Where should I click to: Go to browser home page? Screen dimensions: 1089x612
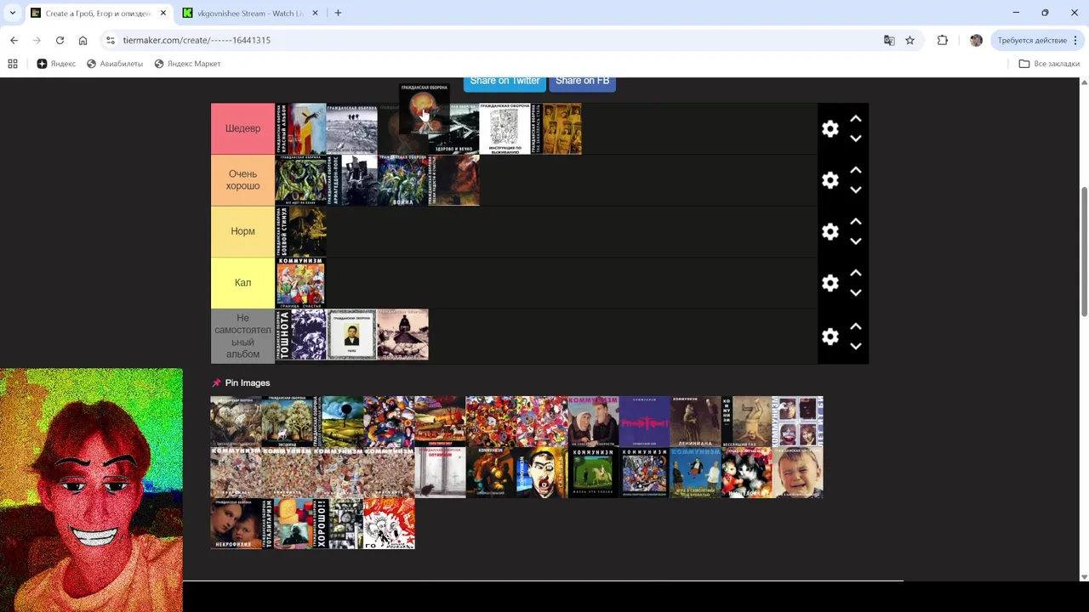coord(83,40)
